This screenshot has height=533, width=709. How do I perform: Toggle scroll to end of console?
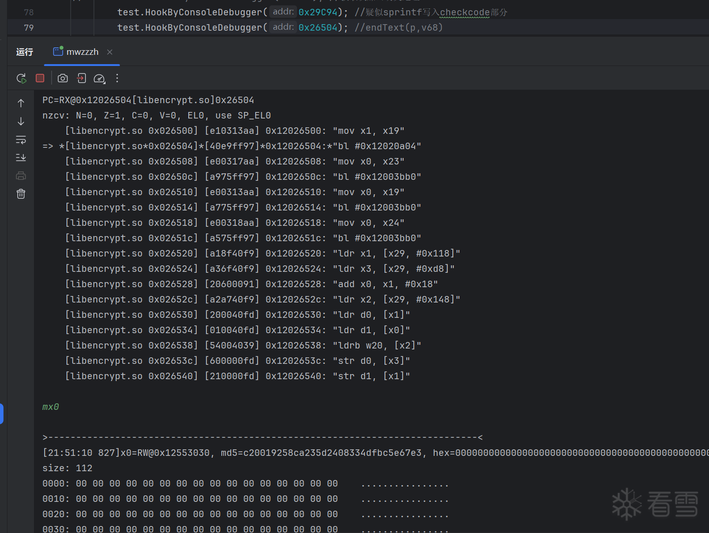click(21, 158)
